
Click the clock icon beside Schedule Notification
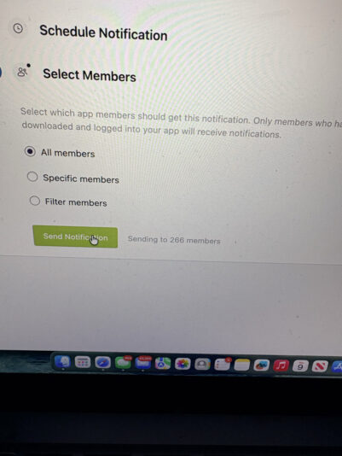pyautogui.click(x=18, y=28)
